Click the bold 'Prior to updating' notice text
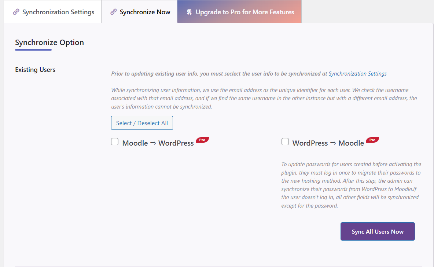434x267 pixels. point(219,74)
